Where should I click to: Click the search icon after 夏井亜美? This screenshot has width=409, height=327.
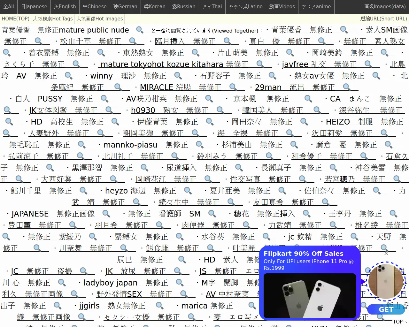(282, 190)
